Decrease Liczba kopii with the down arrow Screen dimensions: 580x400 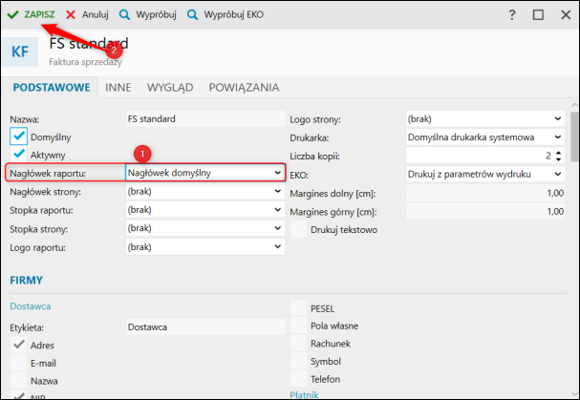558,159
